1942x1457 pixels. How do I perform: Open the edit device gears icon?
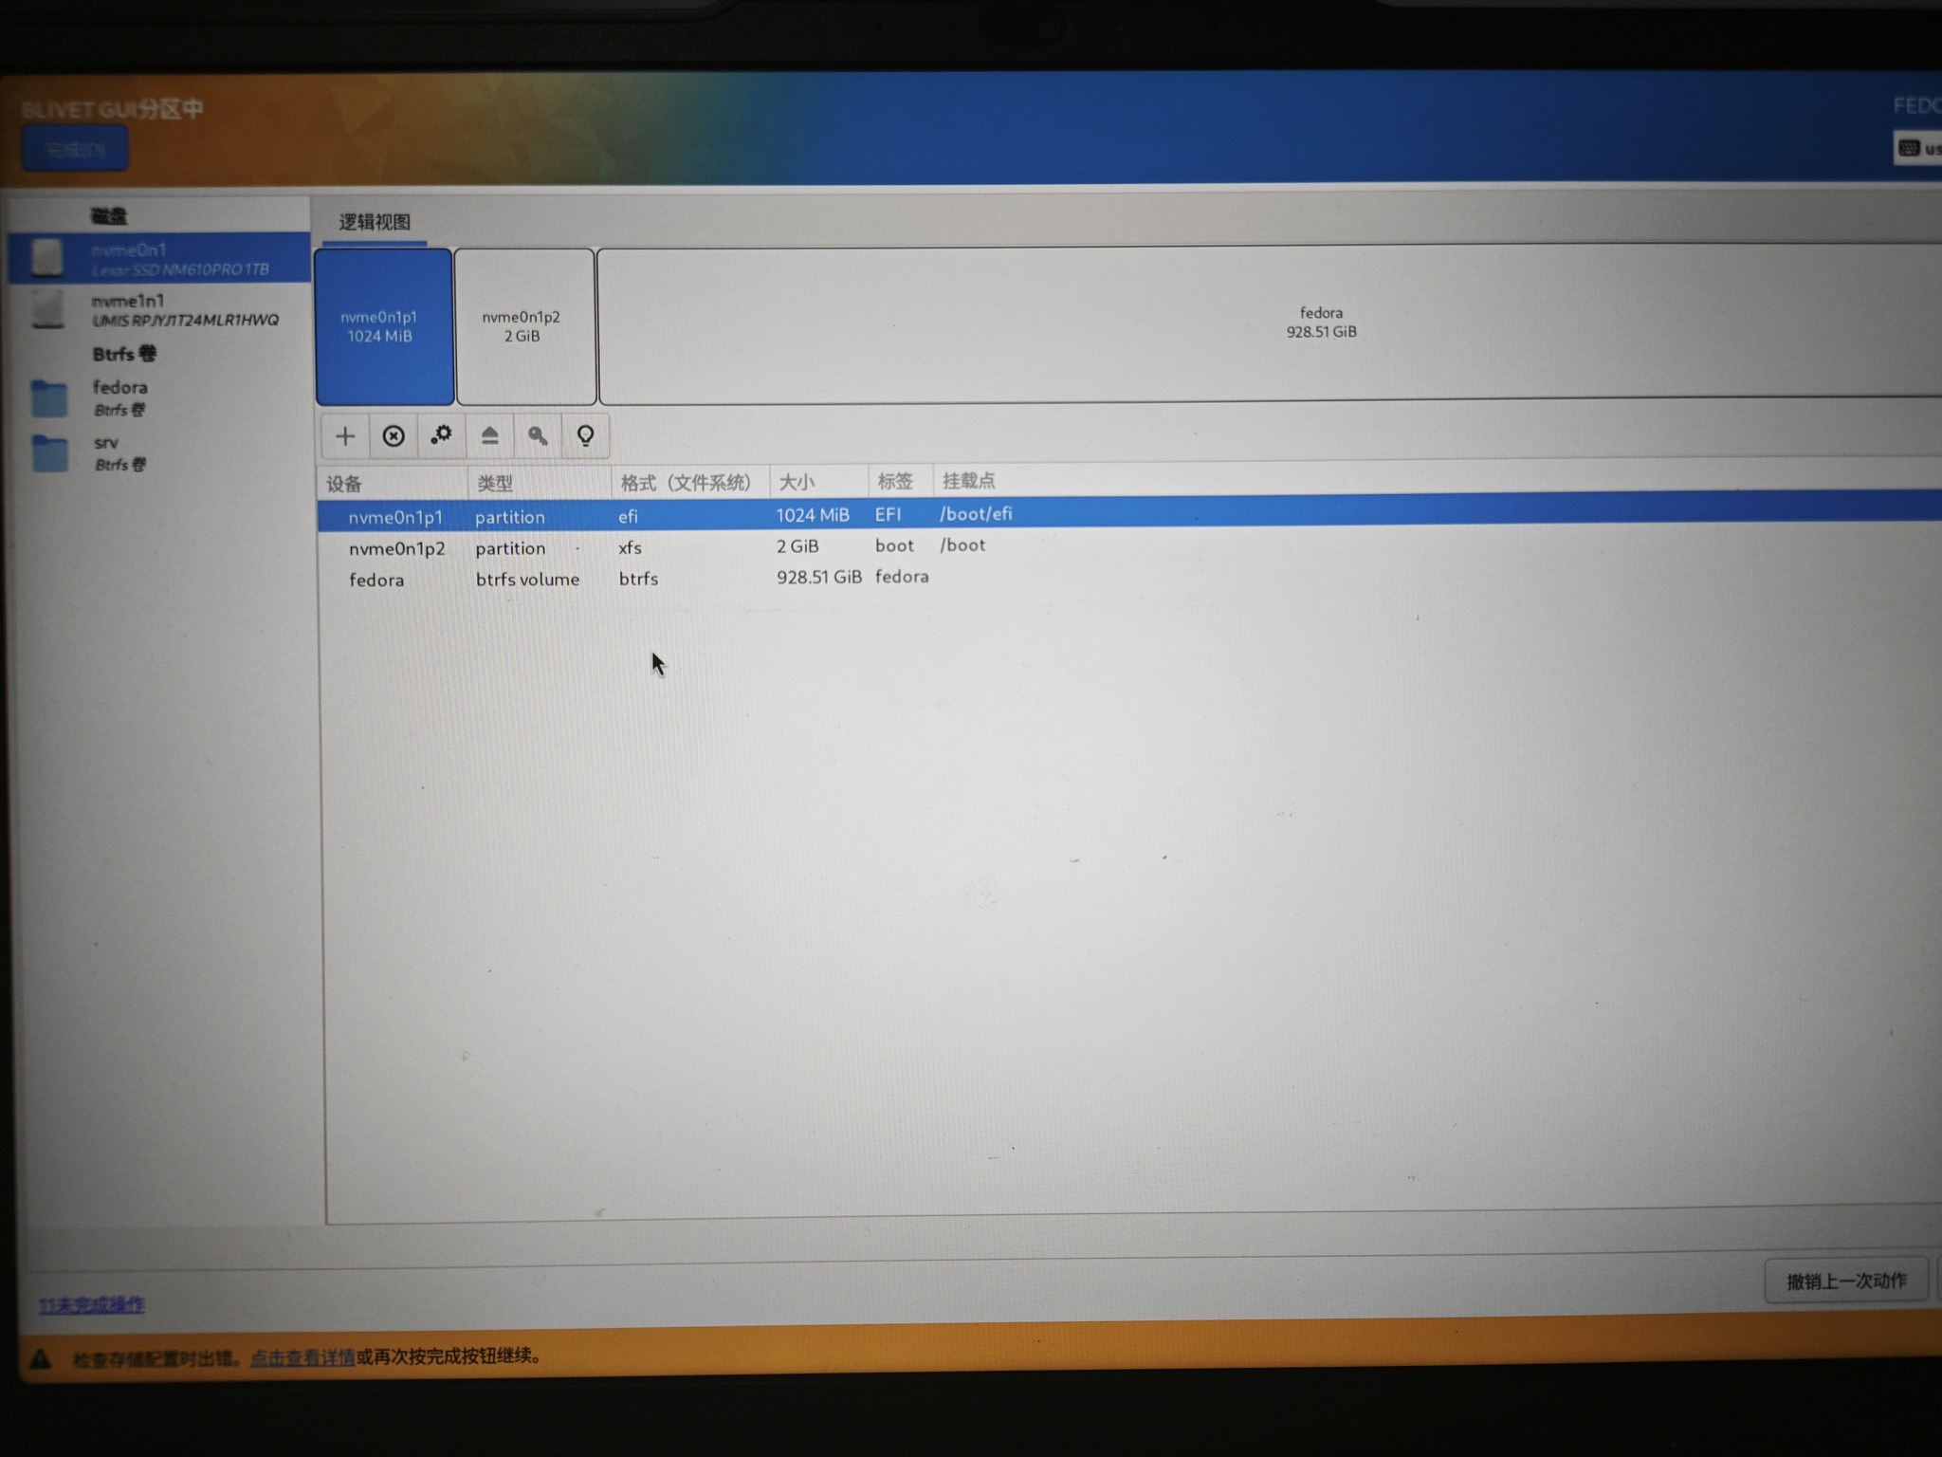[441, 435]
